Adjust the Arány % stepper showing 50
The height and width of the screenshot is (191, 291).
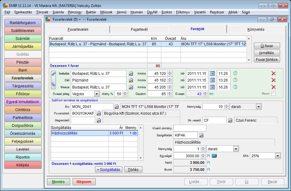click(x=125, y=94)
